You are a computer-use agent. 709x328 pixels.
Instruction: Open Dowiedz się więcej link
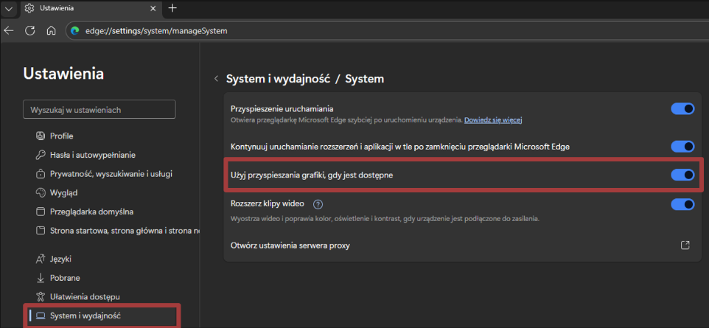coord(493,120)
